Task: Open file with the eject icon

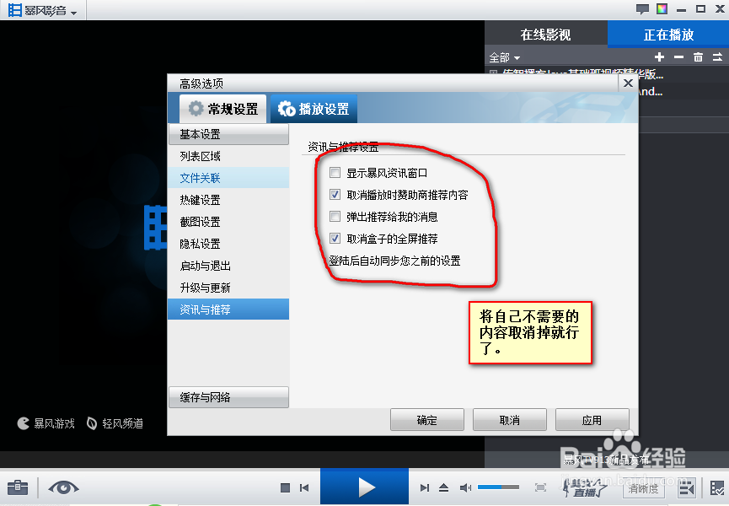Action: point(443,487)
